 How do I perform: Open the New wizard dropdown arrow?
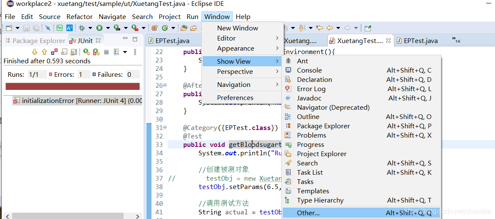[x=17, y=28]
